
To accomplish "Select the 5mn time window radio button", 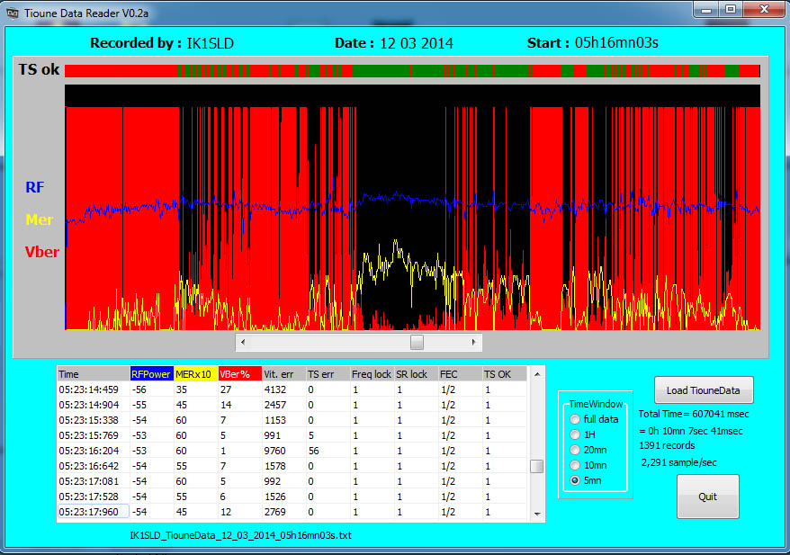I will click(x=574, y=480).
